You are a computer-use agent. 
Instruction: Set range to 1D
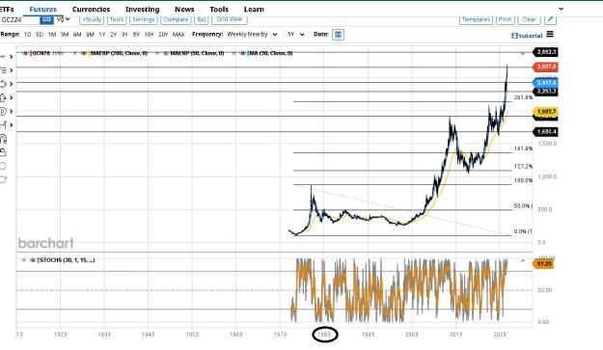coord(28,35)
